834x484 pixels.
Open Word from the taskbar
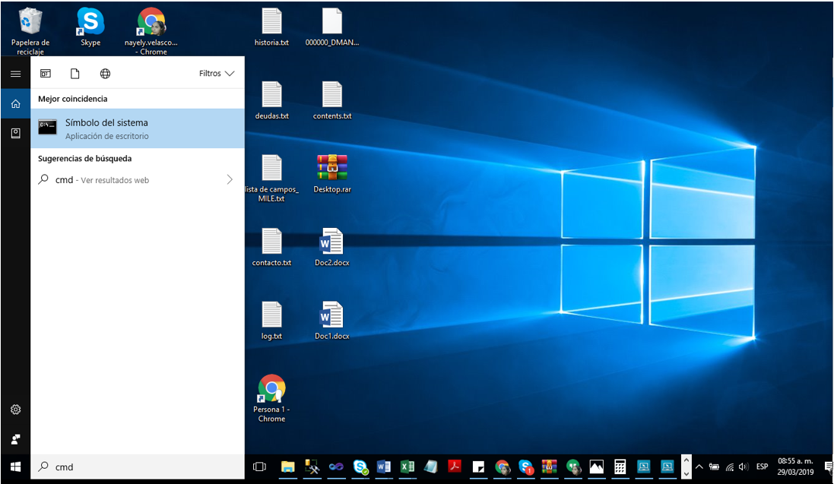(383, 467)
